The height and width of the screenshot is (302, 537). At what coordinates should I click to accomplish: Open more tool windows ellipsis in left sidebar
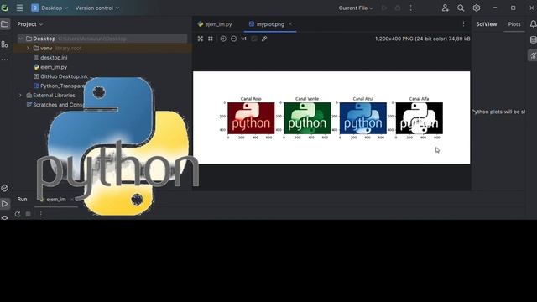click(5, 60)
